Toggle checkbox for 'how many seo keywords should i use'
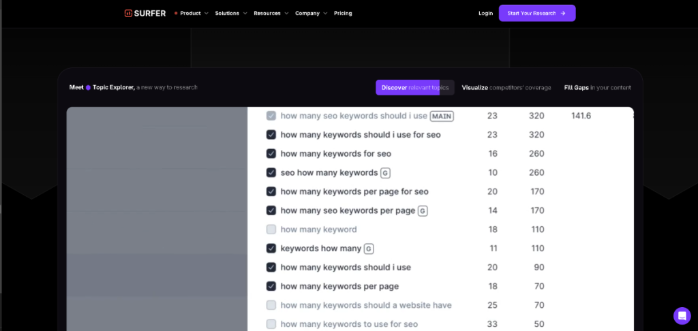 (271, 116)
